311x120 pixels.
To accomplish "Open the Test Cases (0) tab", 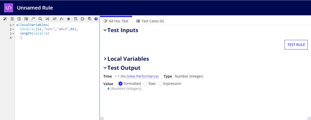I will tap(150, 21).
